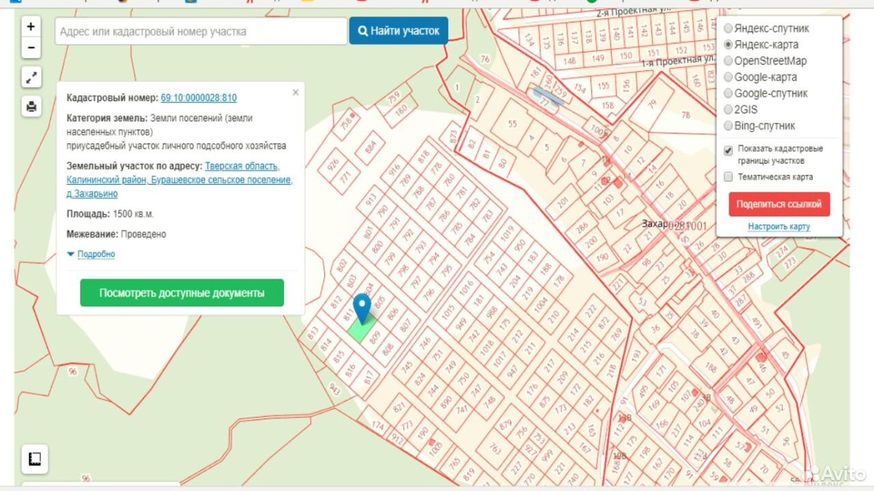This screenshot has height=491, width=874.
Task: Enable Тематическая карта checkbox
Action: coord(729,177)
